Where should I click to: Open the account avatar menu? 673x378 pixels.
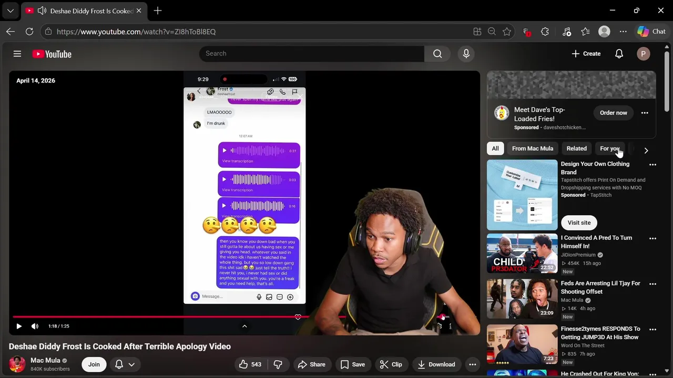(643, 54)
